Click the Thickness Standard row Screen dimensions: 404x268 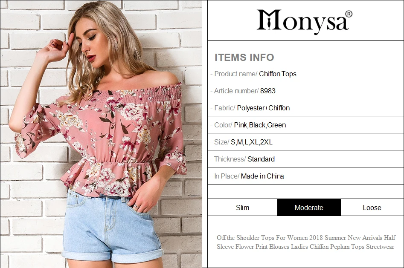click(x=305, y=159)
